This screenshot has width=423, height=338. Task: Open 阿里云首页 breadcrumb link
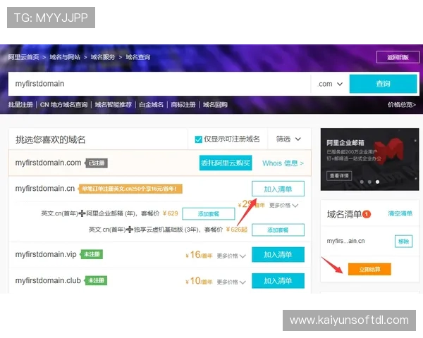tap(23, 57)
